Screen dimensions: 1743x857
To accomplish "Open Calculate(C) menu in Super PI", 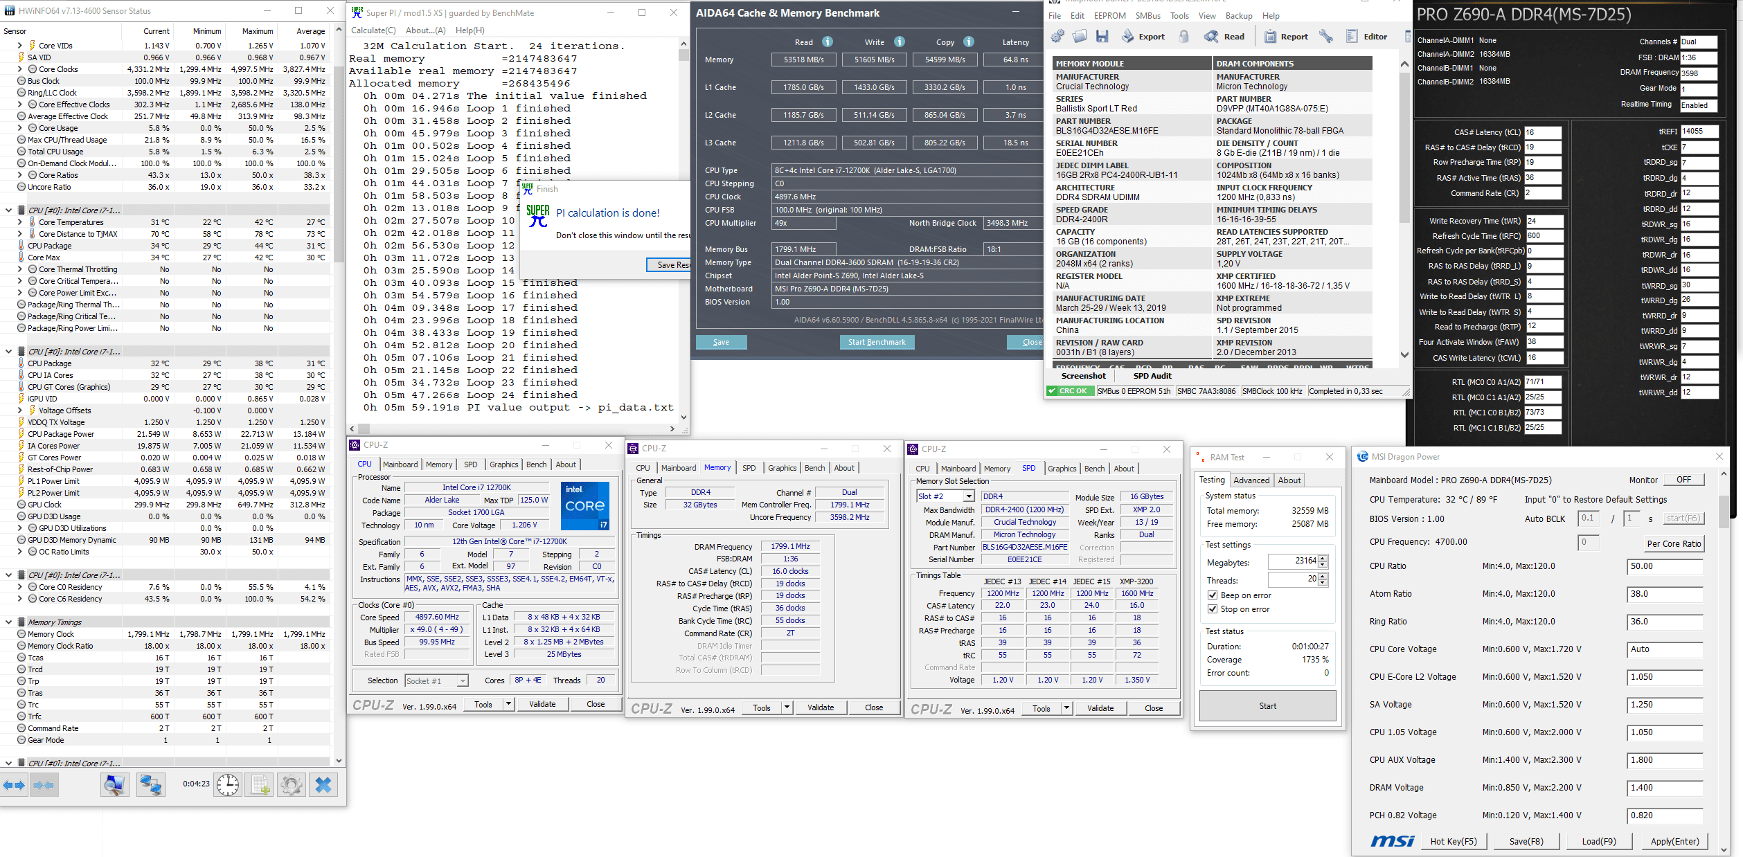I will coord(373,30).
